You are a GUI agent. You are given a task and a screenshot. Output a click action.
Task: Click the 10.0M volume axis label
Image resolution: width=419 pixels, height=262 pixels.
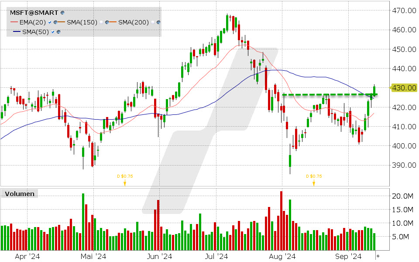[x=402, y=223]
